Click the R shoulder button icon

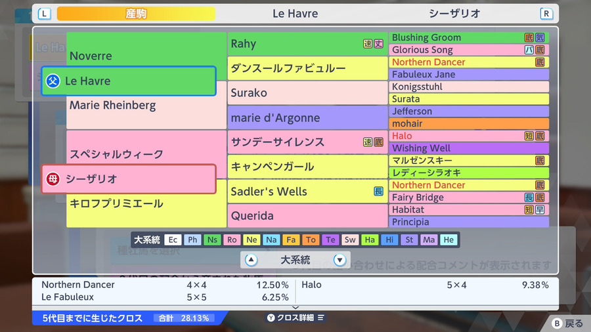[x=546, y=14]
